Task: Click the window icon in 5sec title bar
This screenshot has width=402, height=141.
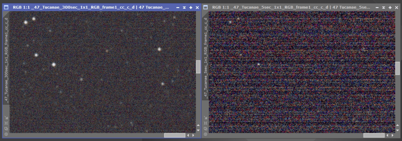Action: point(206,7)
